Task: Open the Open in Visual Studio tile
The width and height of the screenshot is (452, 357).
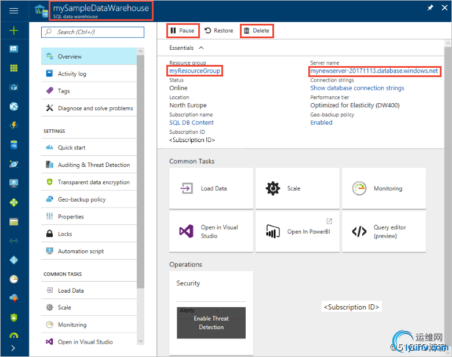Action: pyautogui.click(x=211, y=232)
